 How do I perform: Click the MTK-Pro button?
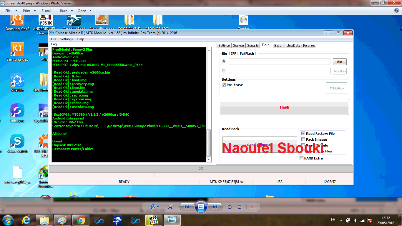[336, 88]
